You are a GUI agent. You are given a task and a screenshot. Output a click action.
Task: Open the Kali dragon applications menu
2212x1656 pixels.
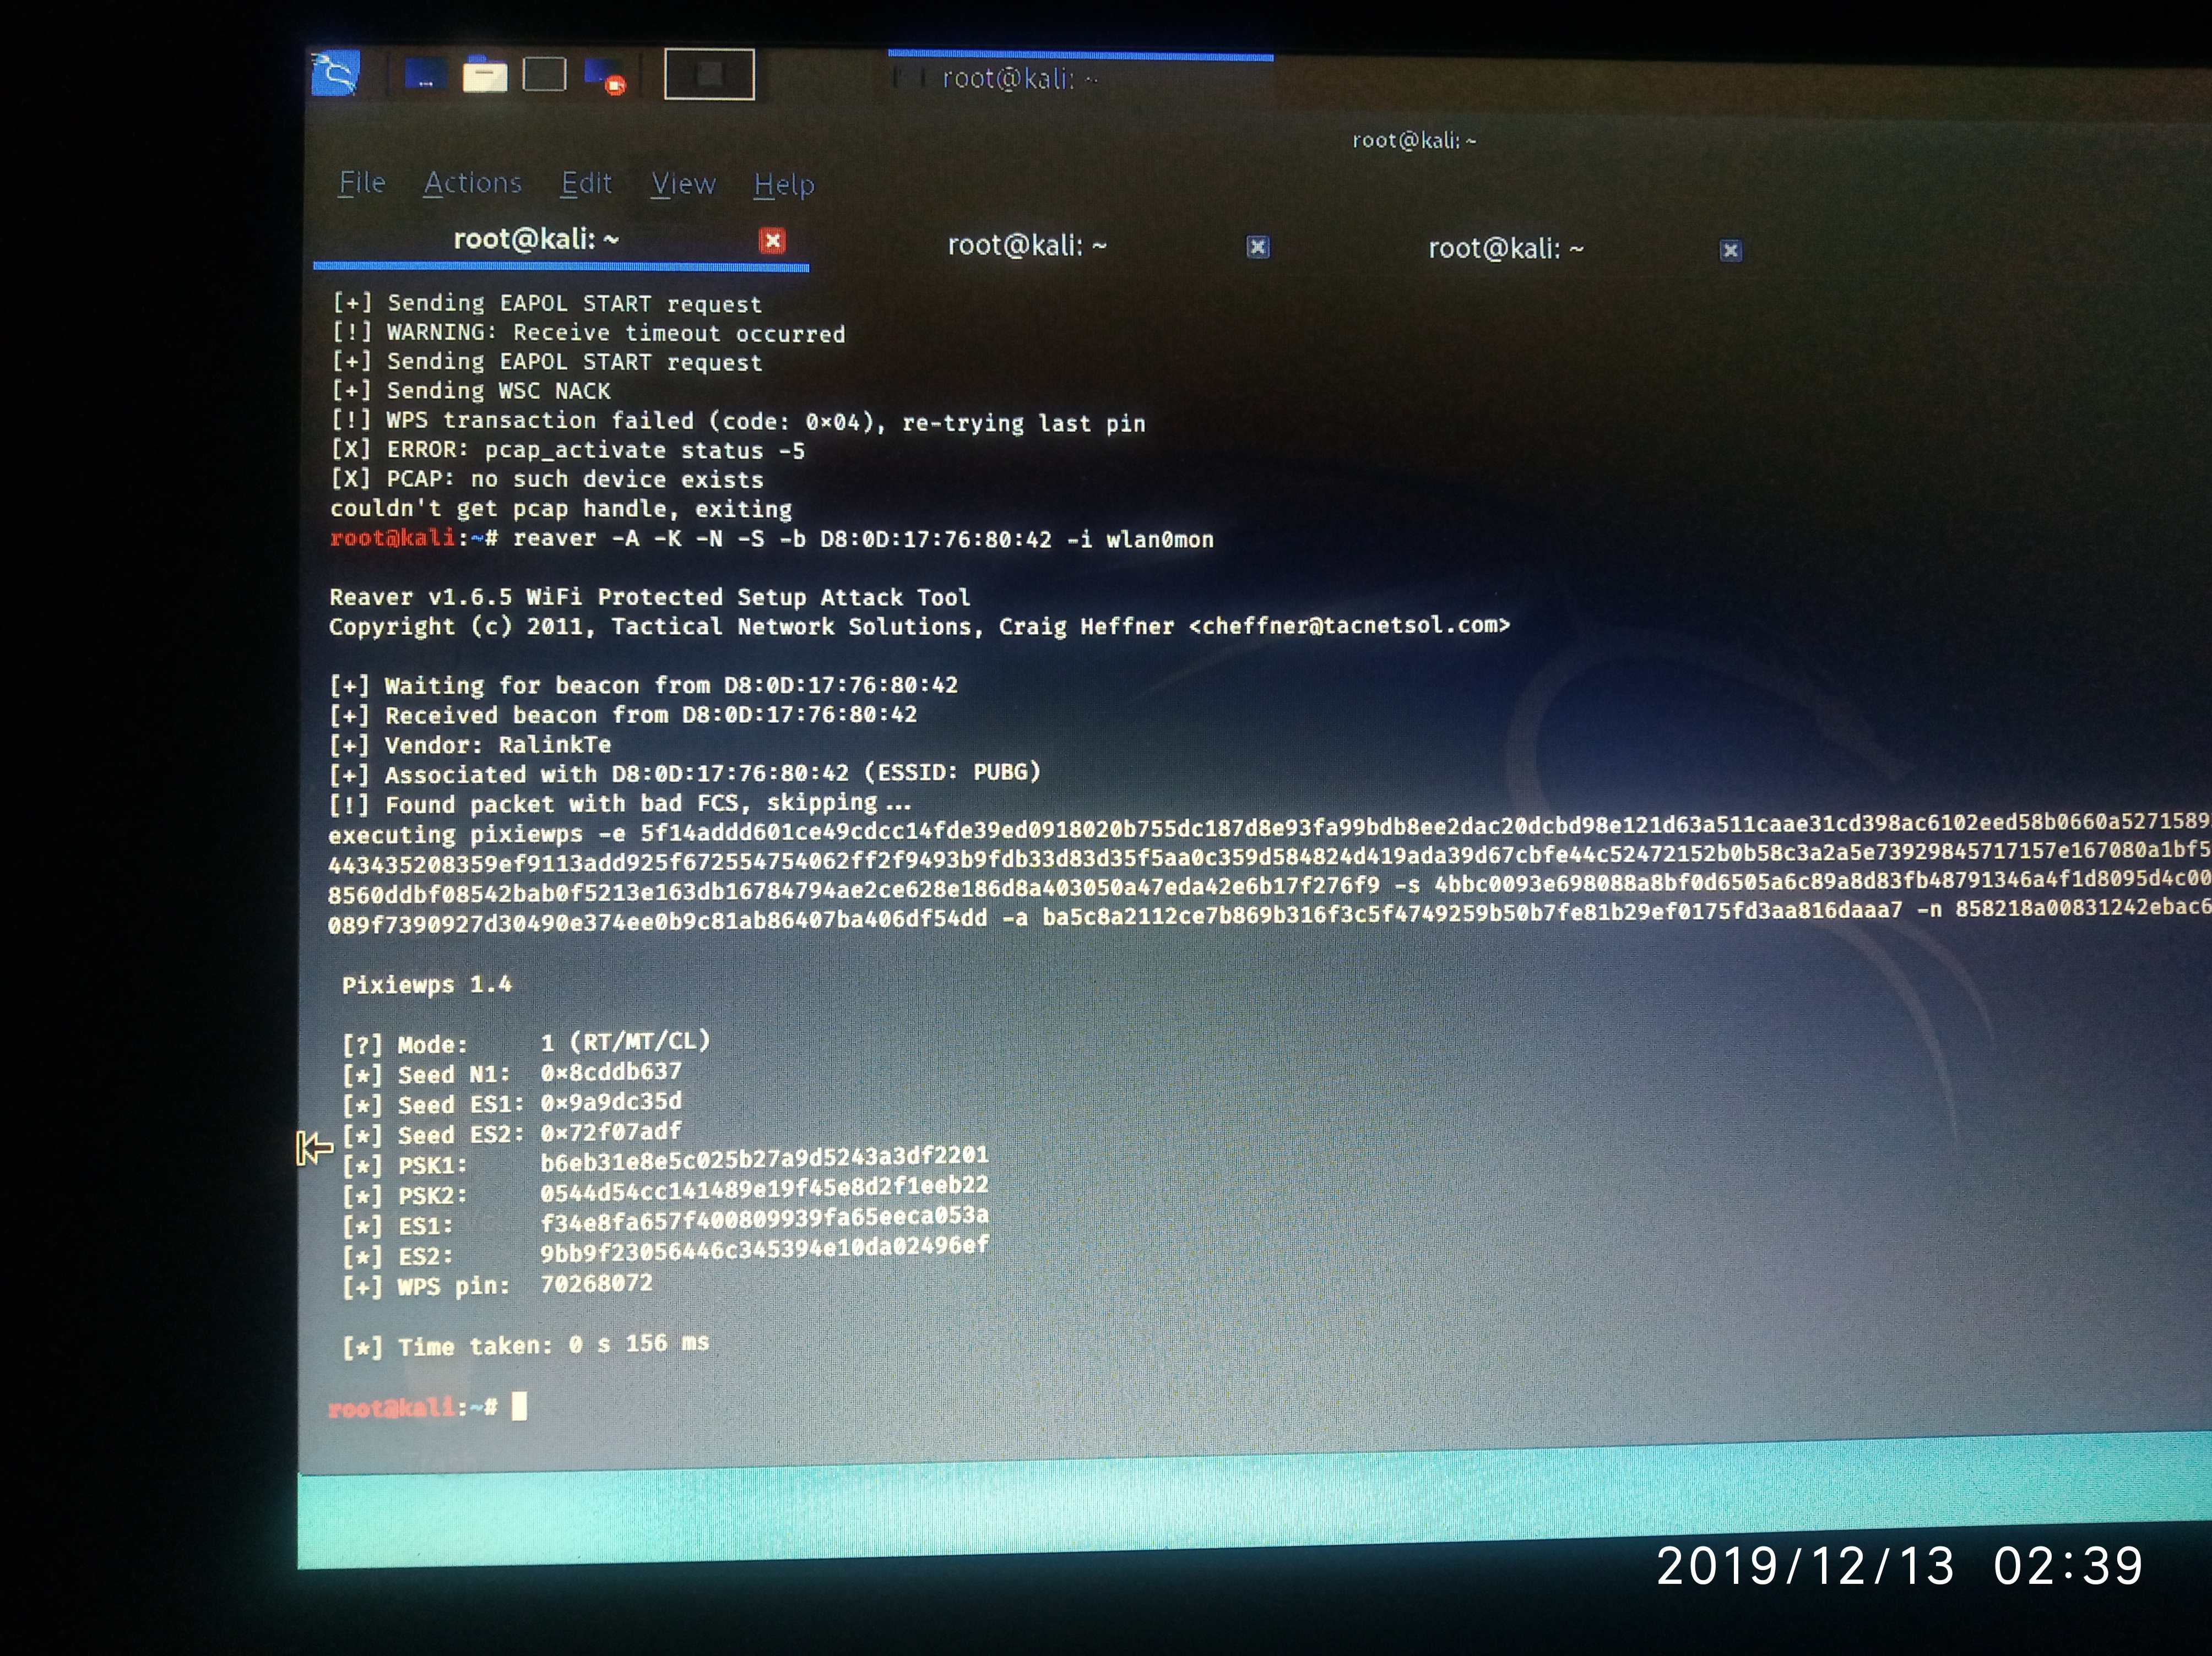coord(335,73)
